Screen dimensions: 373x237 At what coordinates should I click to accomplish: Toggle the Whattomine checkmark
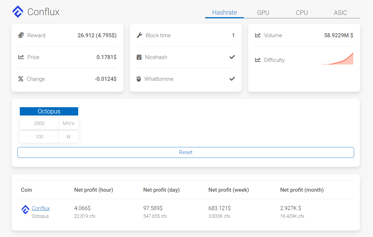tap(232, 79)
